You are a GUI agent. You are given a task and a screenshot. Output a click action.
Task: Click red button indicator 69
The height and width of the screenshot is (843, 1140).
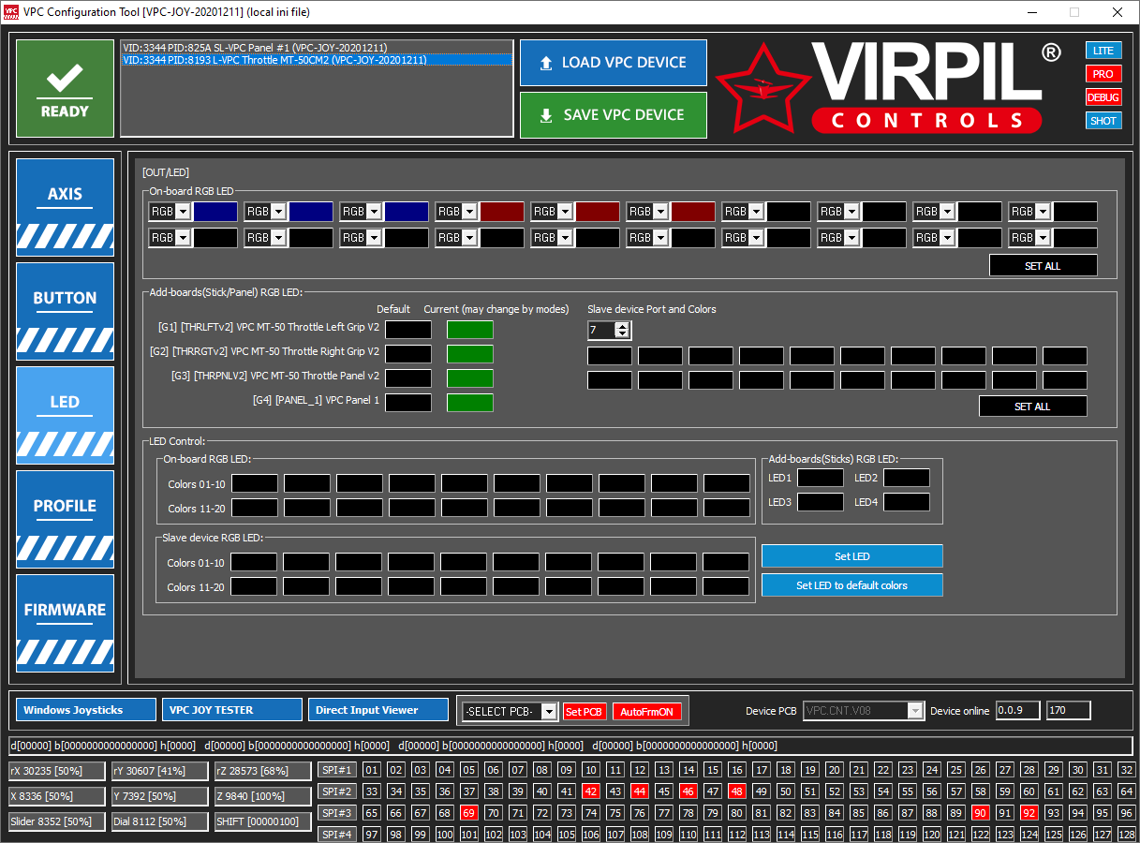pyautogui.click(x=469, y=813)
